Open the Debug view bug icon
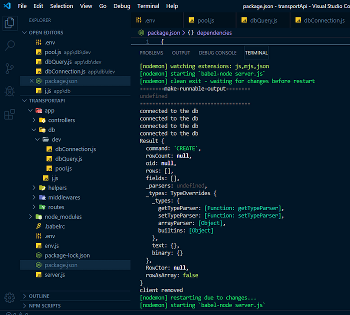The image size is (350, 315). (x=9, y=91)
